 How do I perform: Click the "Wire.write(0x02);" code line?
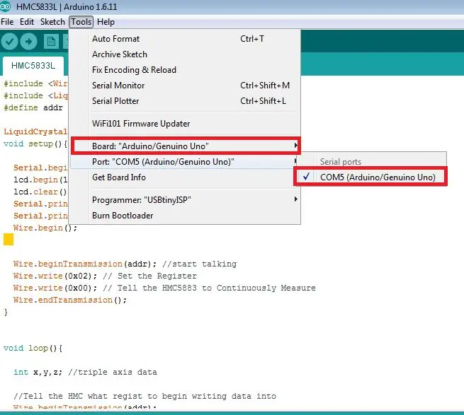pos(55,276)
